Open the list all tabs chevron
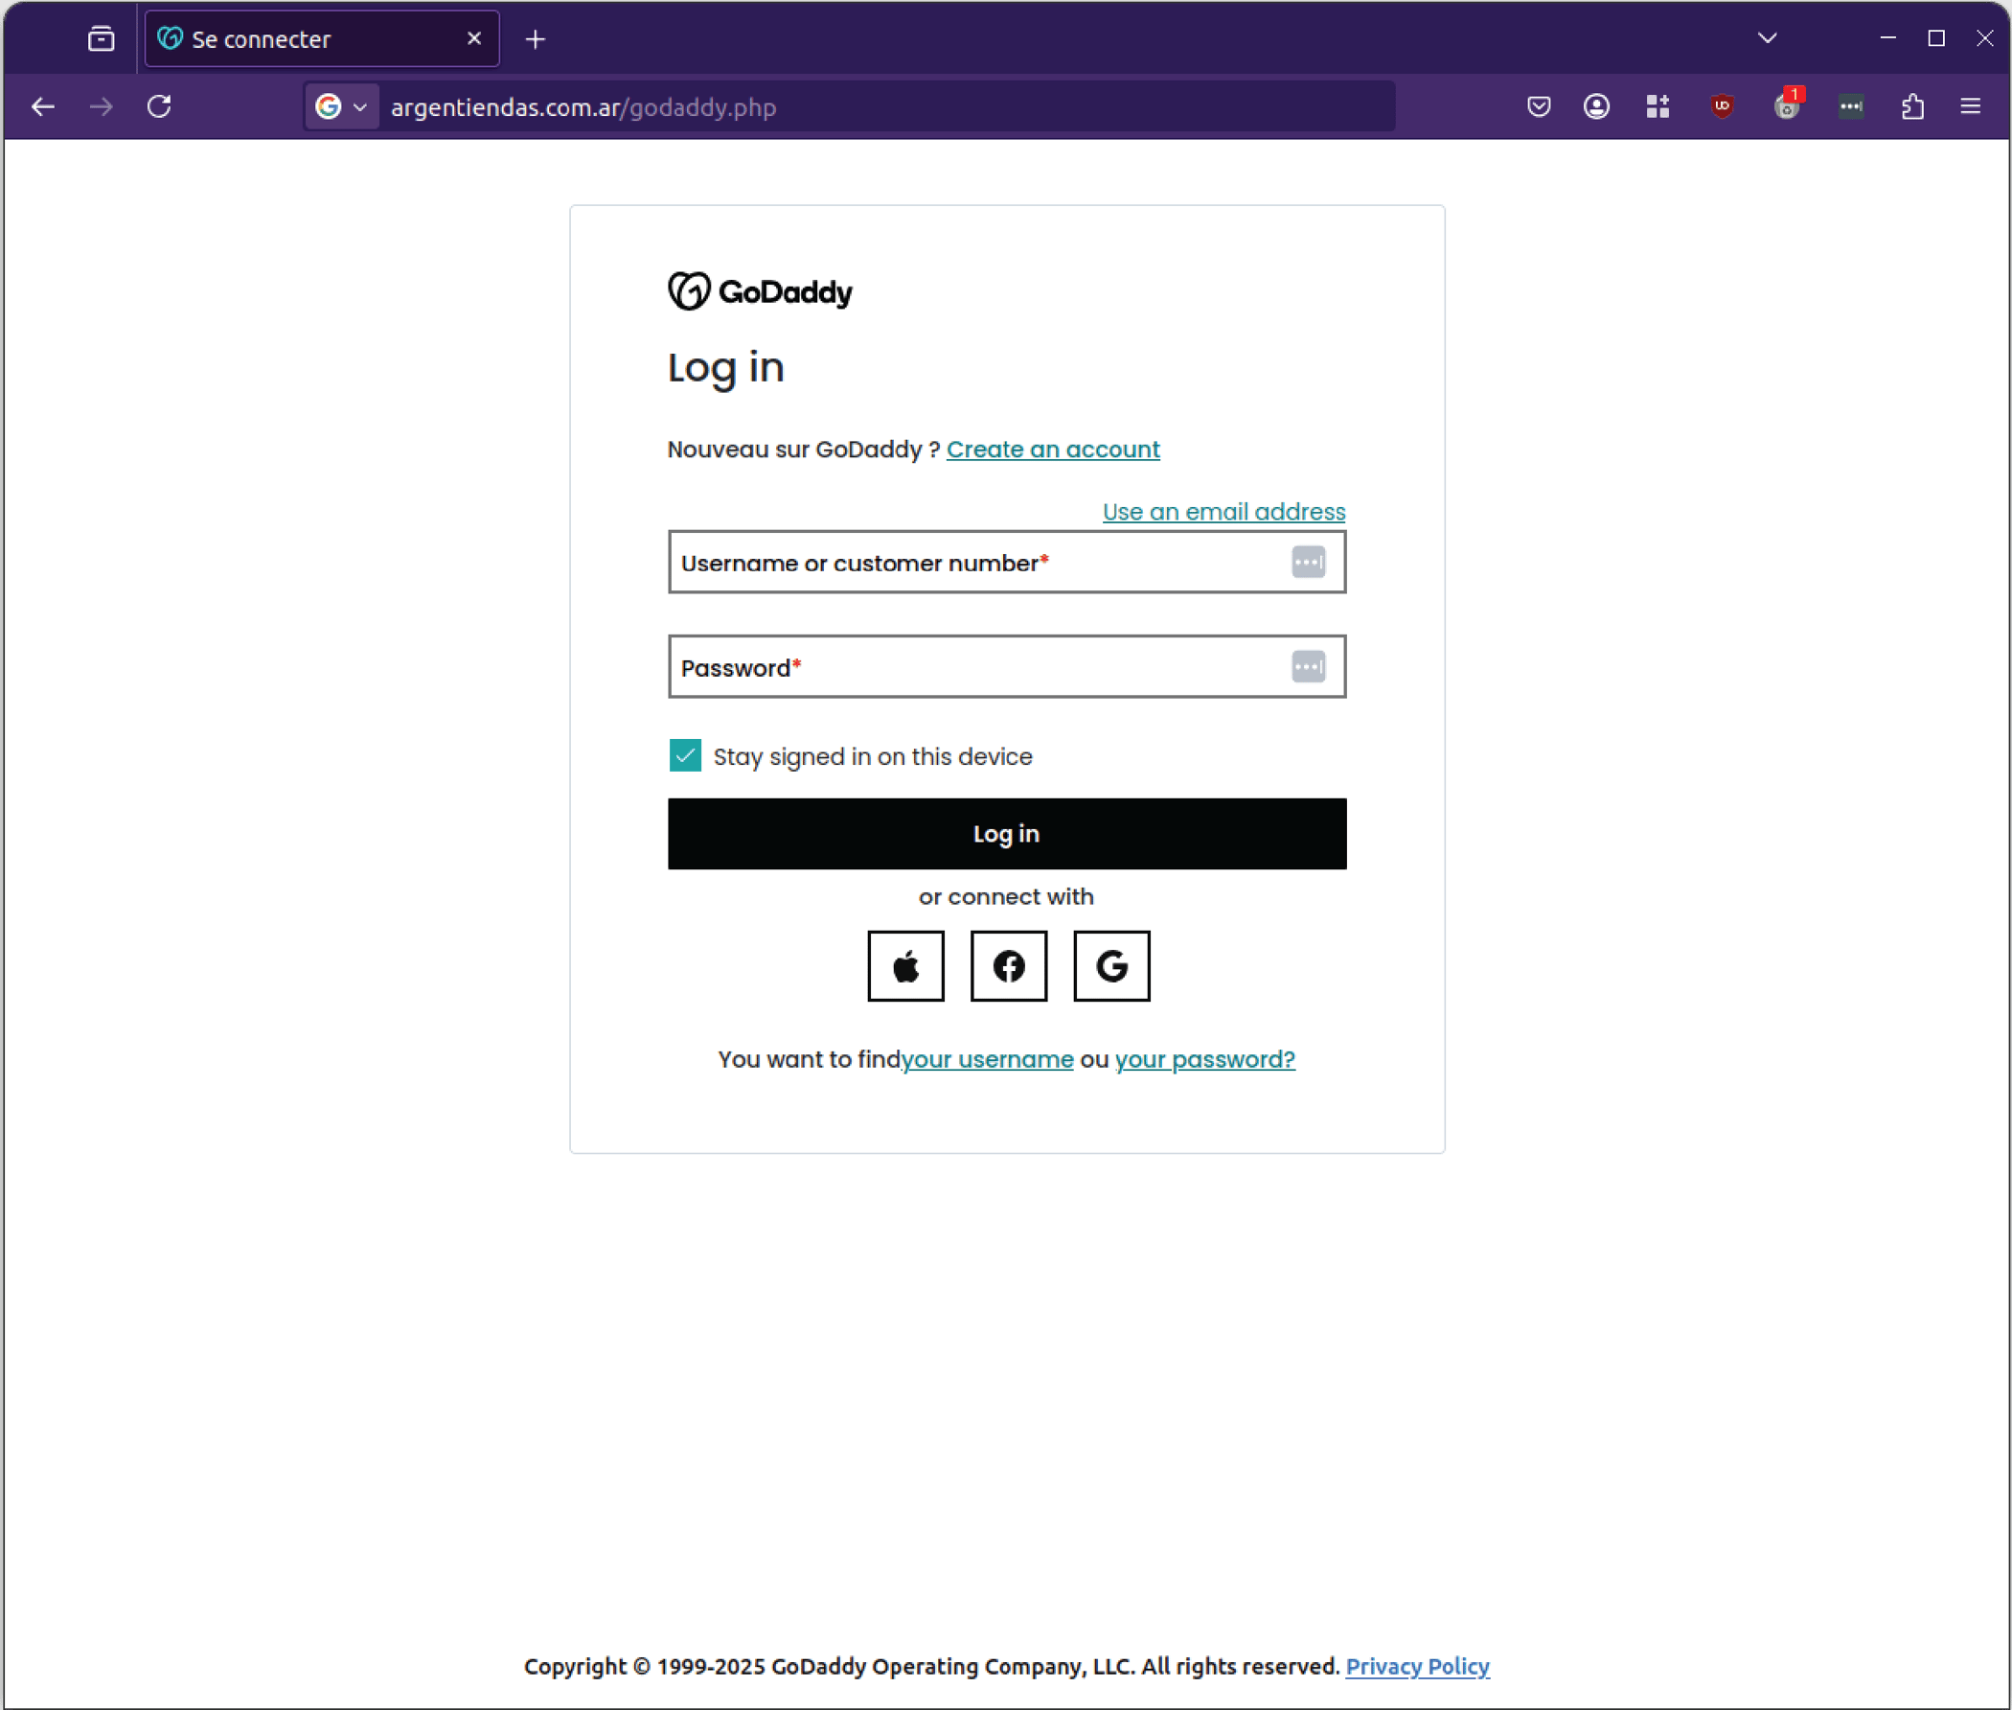 coord(1767,38)
